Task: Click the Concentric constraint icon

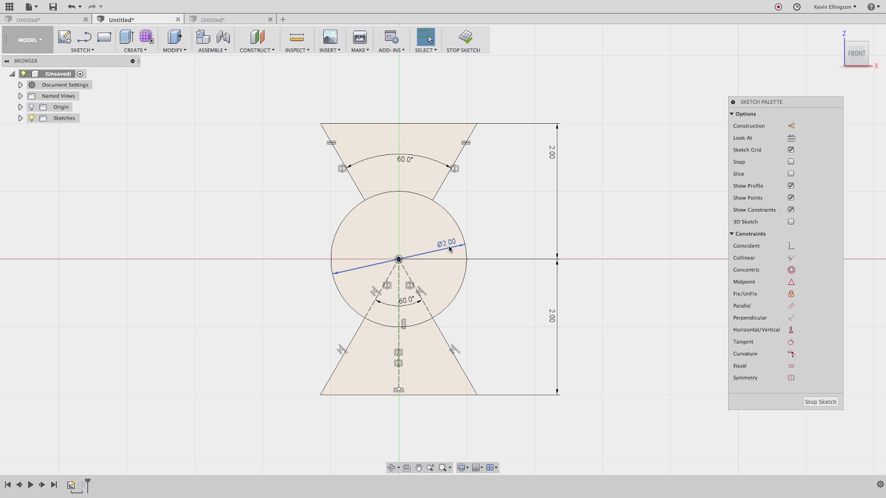Action: click(791, 270)
